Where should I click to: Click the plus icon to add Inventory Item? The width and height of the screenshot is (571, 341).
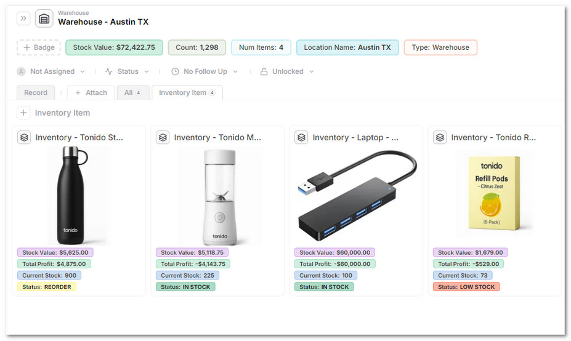23,113
